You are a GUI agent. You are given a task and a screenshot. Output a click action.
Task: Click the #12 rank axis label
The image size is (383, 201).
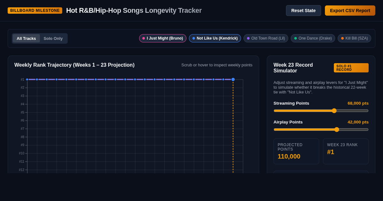[x=21, y=170]
